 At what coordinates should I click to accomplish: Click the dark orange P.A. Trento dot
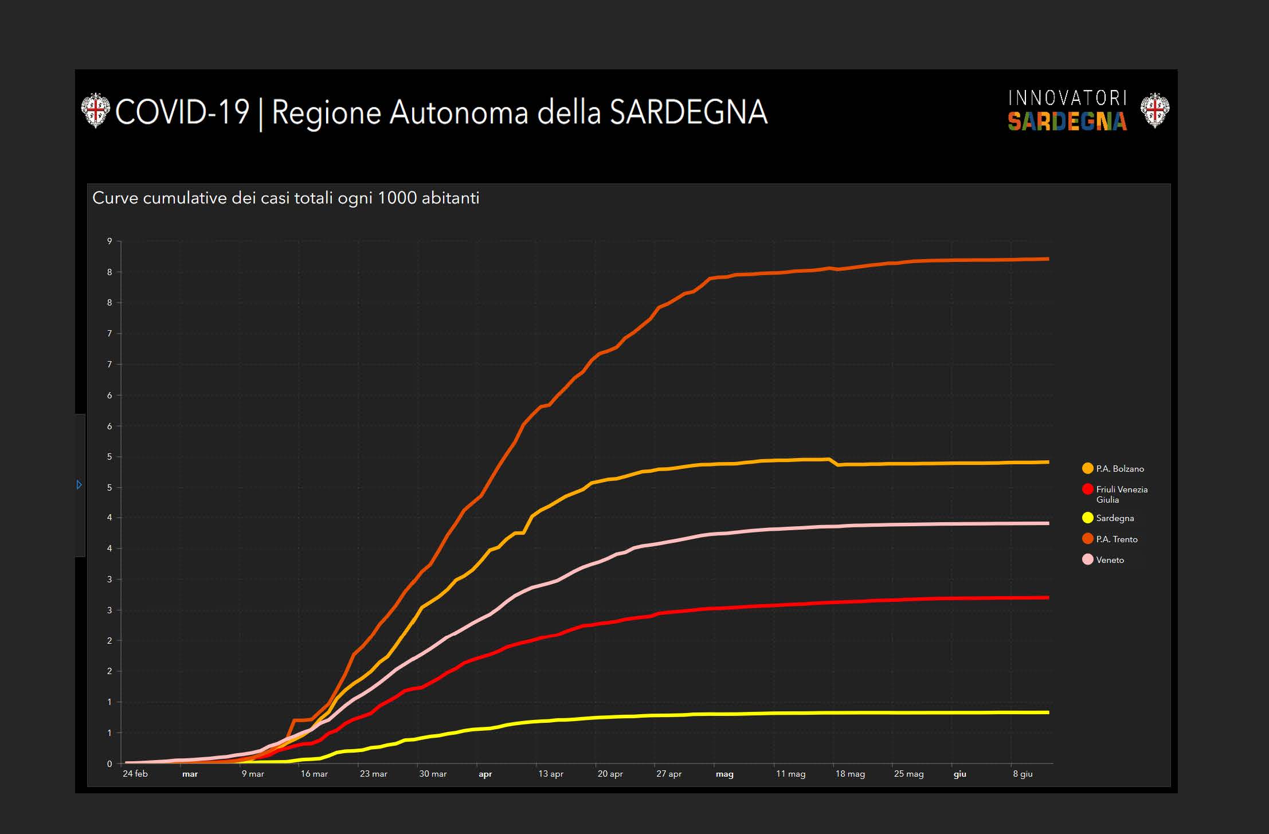click(1087, 539)
